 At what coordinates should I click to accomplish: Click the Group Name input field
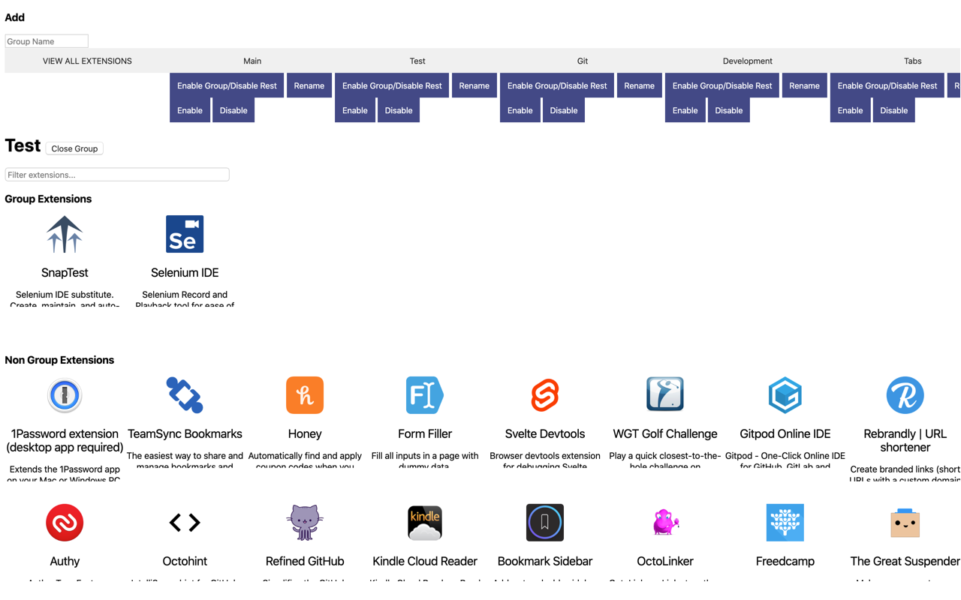(x=47, y=41)
